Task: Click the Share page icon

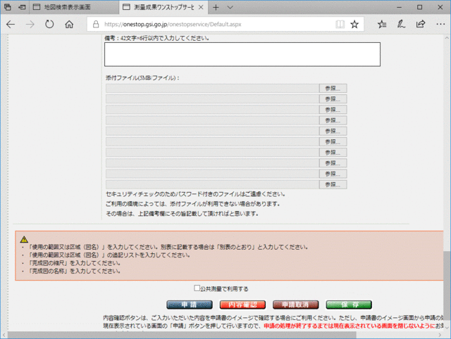Action: pos(421,25)
